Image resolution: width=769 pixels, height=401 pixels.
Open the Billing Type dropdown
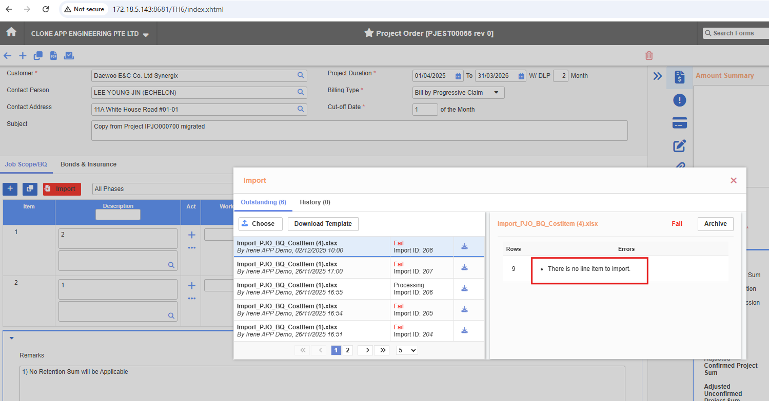[458, 93]
